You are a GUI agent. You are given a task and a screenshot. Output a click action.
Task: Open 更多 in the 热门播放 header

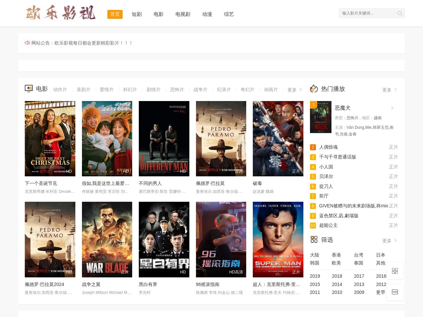click(390, 90)
